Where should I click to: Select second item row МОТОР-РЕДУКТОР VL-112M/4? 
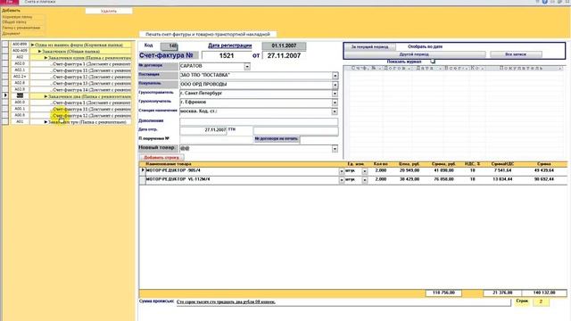[x=143, y=180]
